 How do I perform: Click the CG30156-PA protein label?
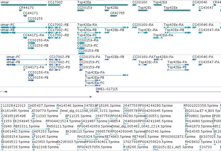(x=38, y=73)
